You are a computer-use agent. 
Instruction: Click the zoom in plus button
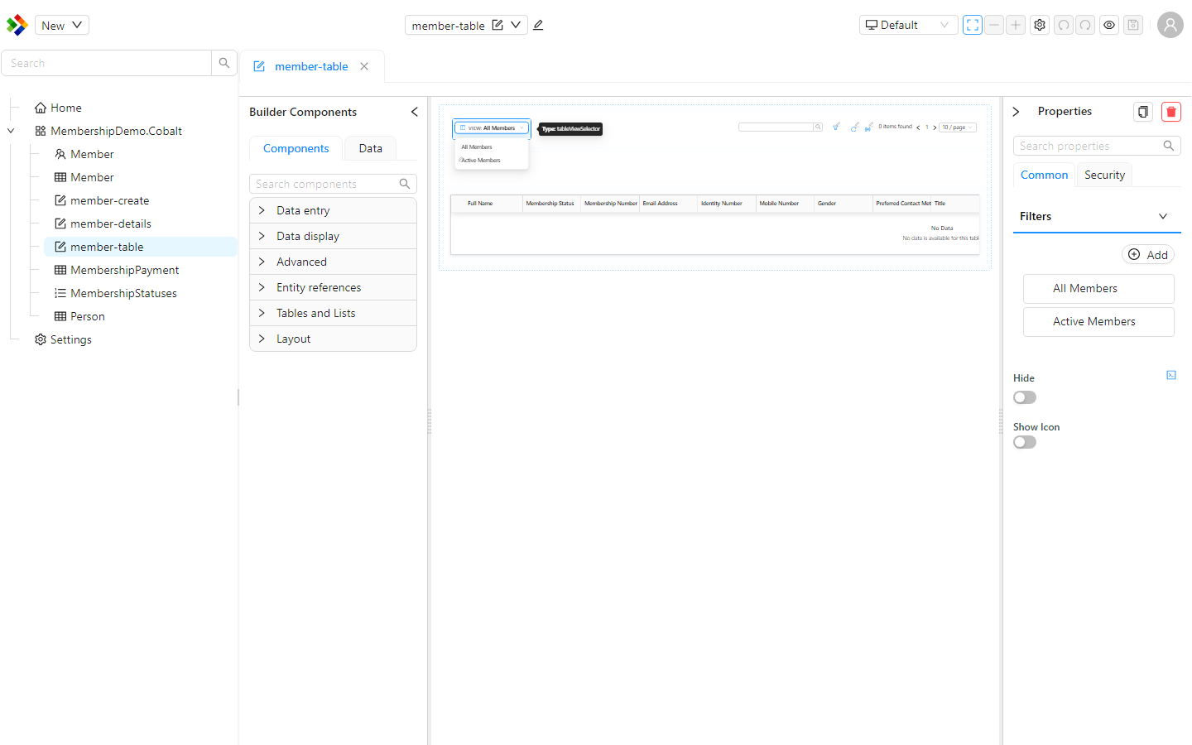pyautogui.click(x=1016, y=25)
